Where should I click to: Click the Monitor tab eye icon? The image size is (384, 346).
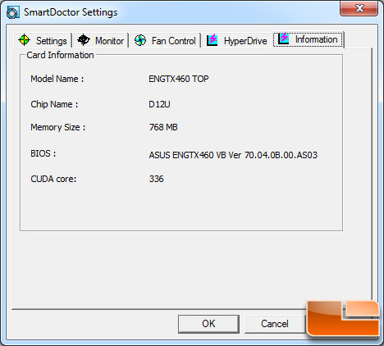[x=84, y=40]
